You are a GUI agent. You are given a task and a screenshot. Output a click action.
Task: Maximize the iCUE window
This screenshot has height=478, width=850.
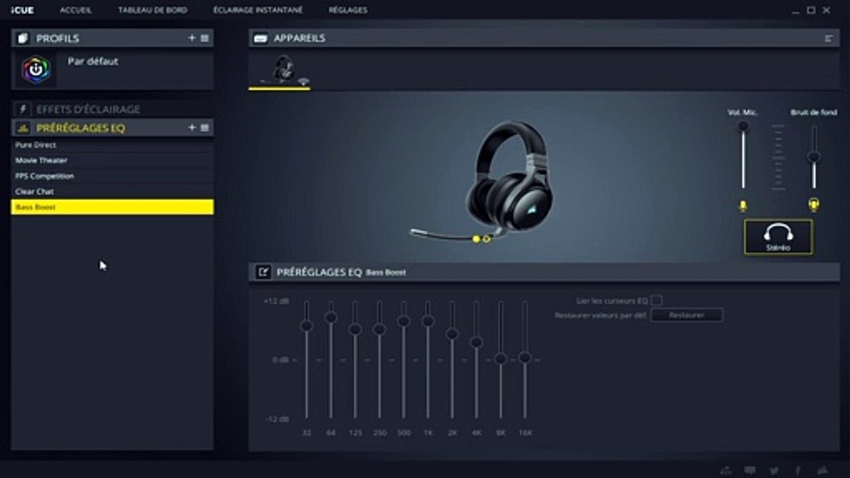[811, 10]
